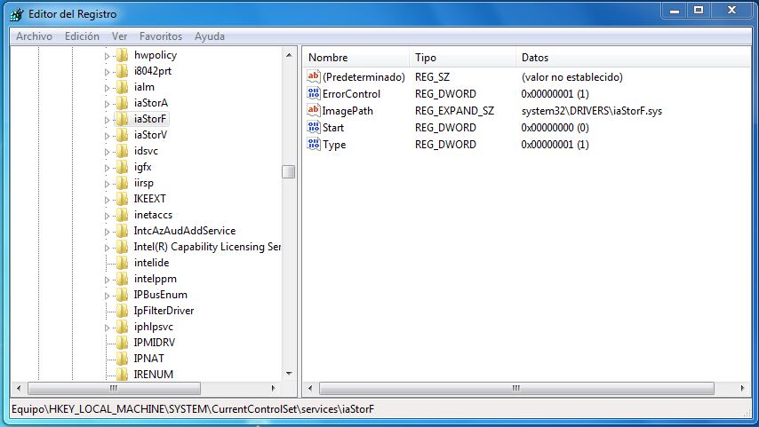Expand the idsvc tree node
759x427 pixels.
pos(107,152)
